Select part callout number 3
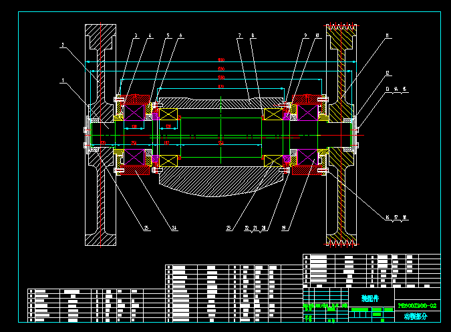451x332 pixels. click(136, 35)
